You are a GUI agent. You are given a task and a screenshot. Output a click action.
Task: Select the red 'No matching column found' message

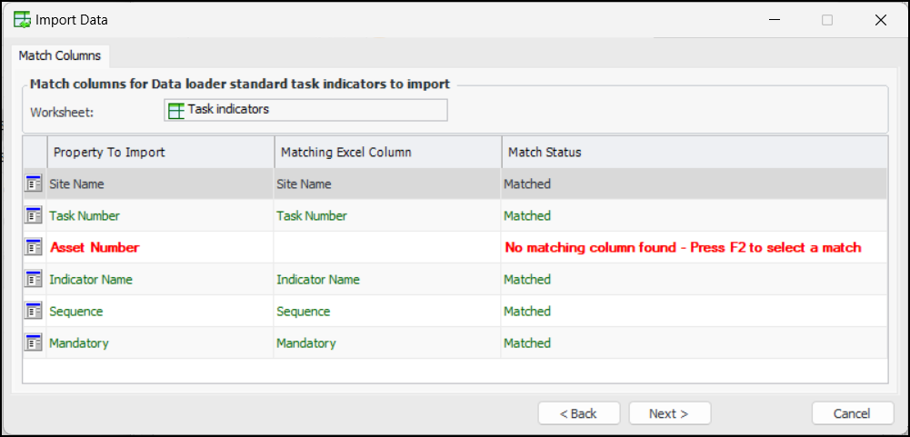pyautogui.click(x=682, y=247)
